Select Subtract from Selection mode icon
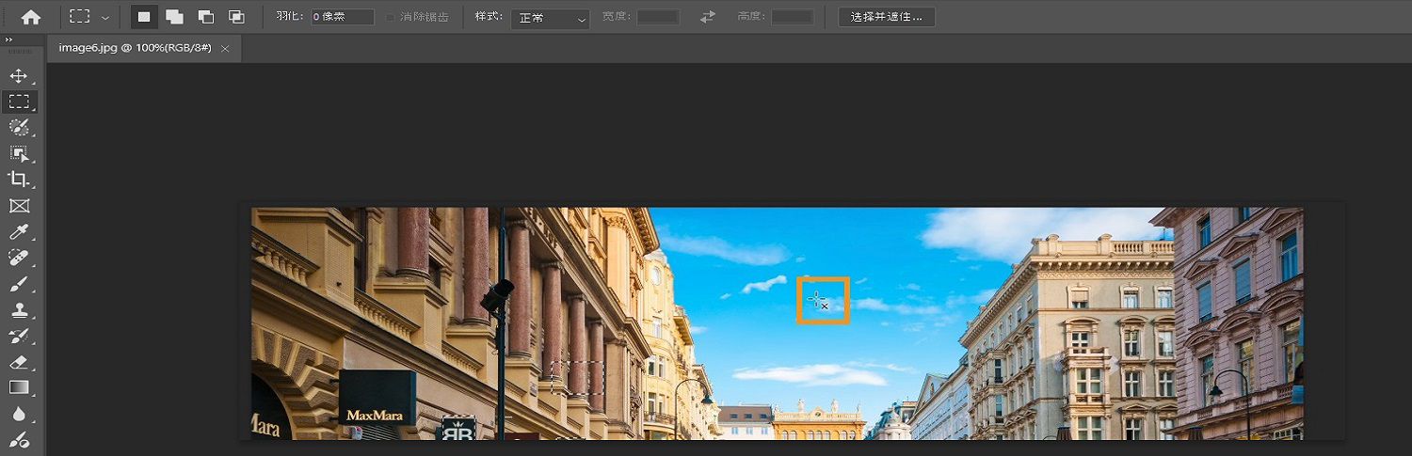The width and height of the screenshot is (1412, 456). [x=205, y=17]
